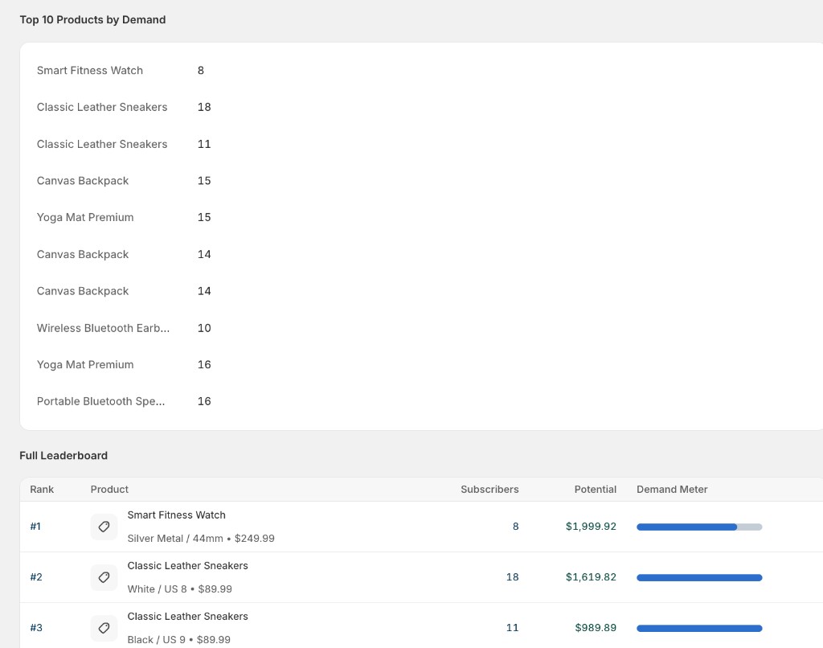Click the Product column header
The height and width of the screenshot is (648, 823).
(109, 490)
